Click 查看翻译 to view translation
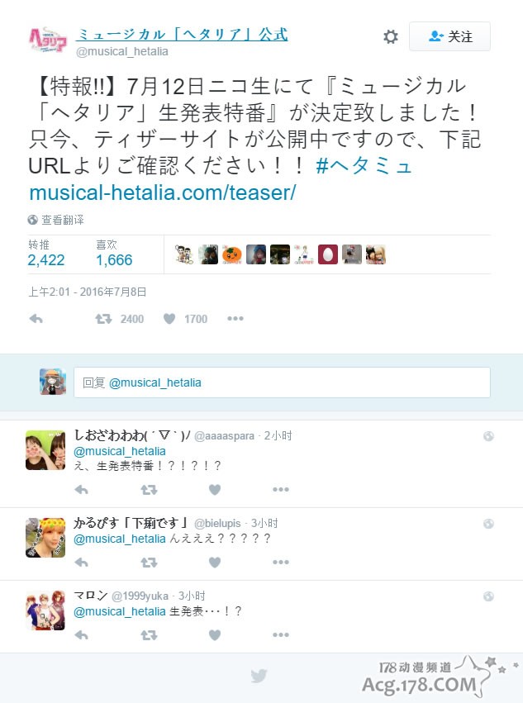523x703 pixels. pyautogui.click(x=56, y=220)
